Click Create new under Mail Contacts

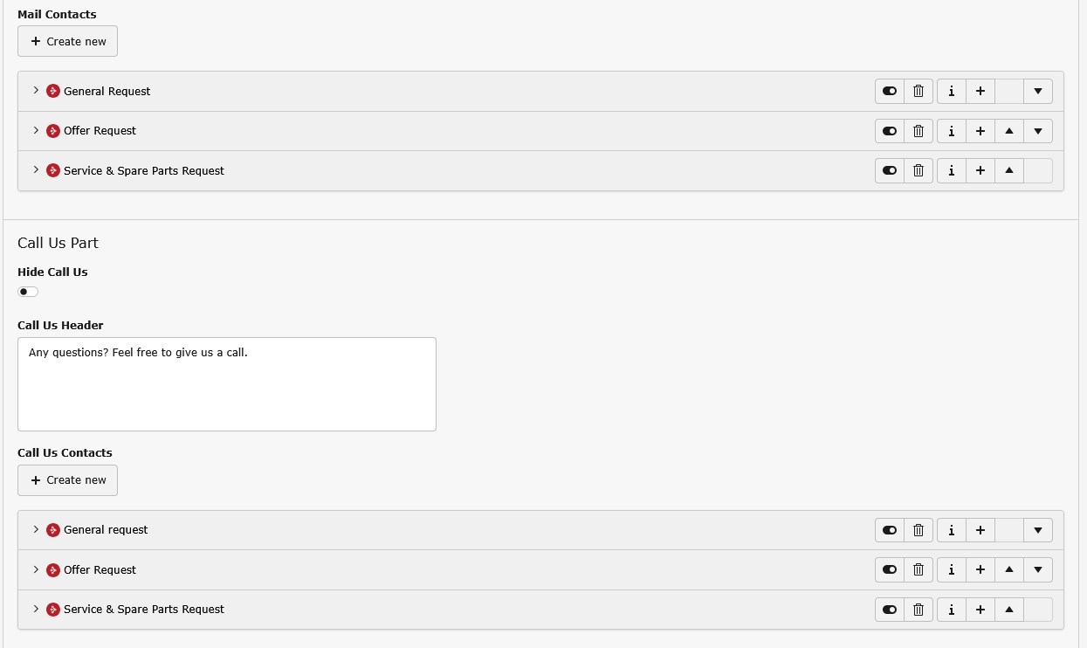(x=67, y=41)
